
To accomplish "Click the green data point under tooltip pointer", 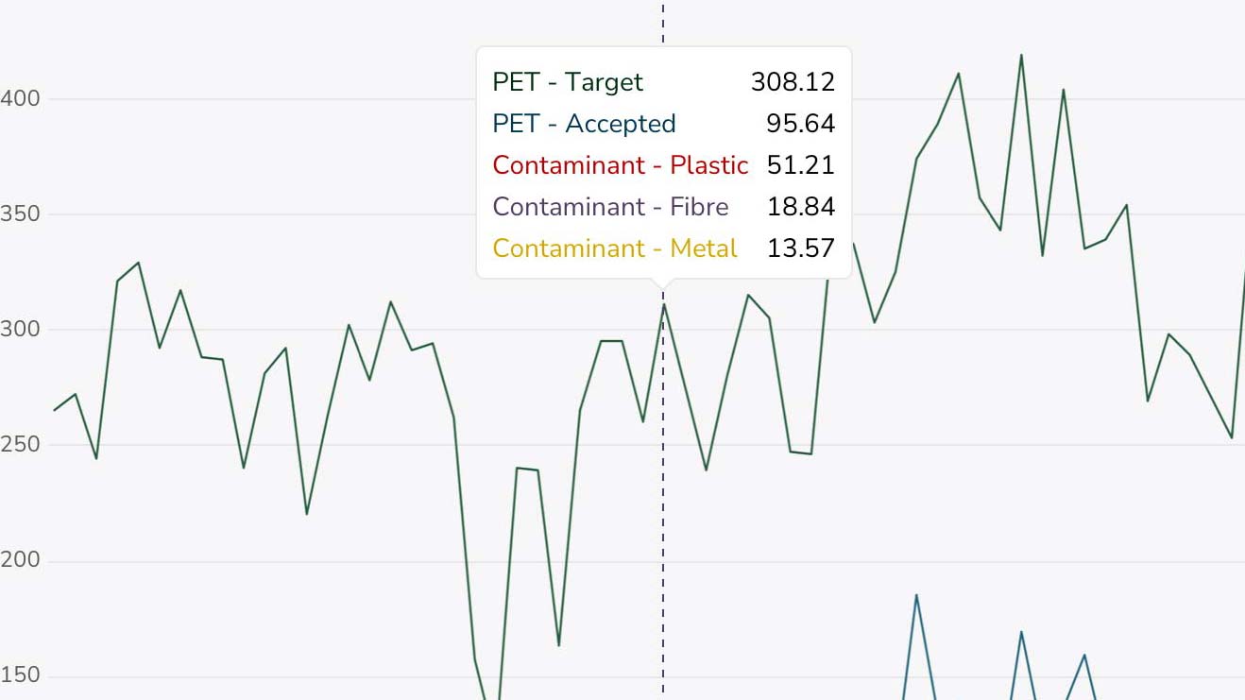I will (x=663, y=304).
